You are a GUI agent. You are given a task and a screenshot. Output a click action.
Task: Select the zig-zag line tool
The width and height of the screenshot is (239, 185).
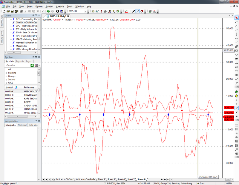point(236,79)
